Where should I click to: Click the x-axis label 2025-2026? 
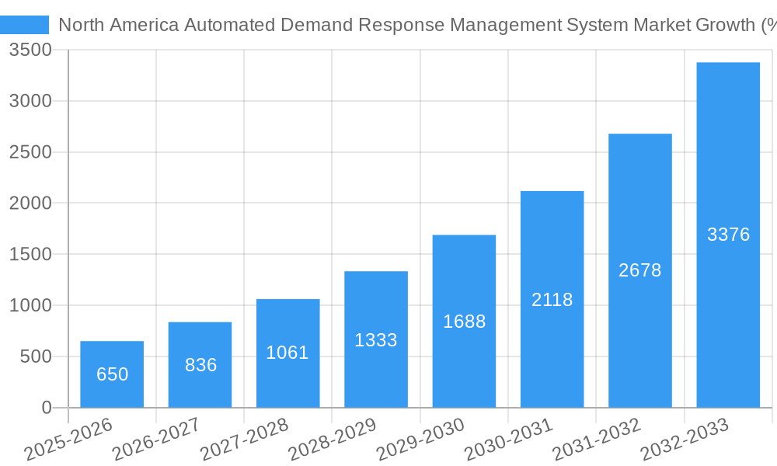(68, 440)
